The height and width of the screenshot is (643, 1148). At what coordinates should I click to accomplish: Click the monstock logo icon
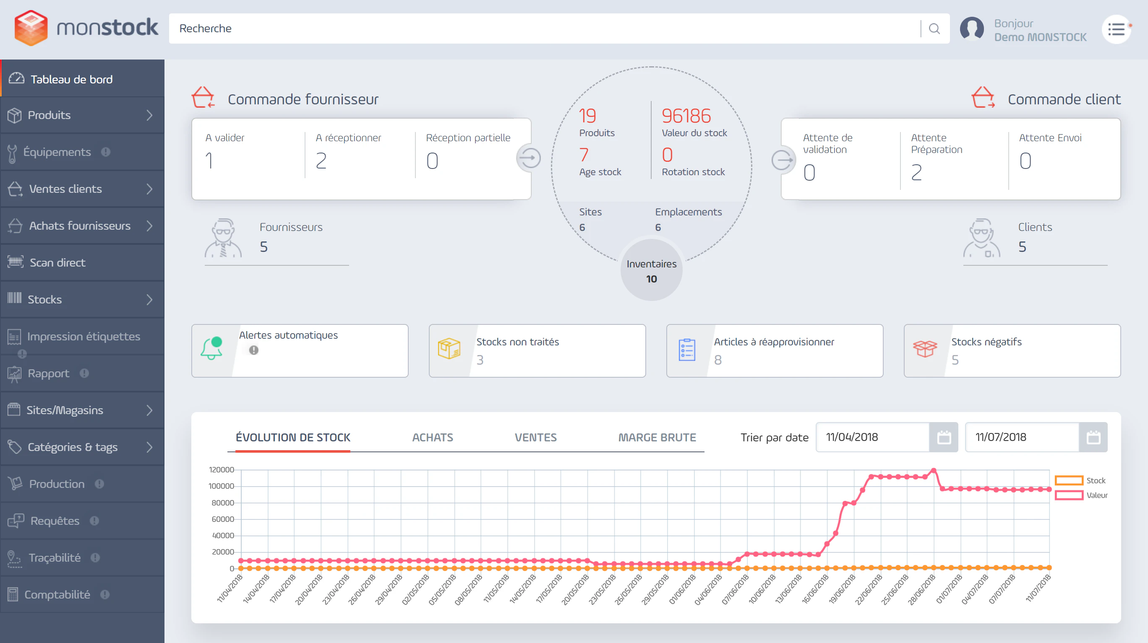pyautogui.click(x=31, y=28)
